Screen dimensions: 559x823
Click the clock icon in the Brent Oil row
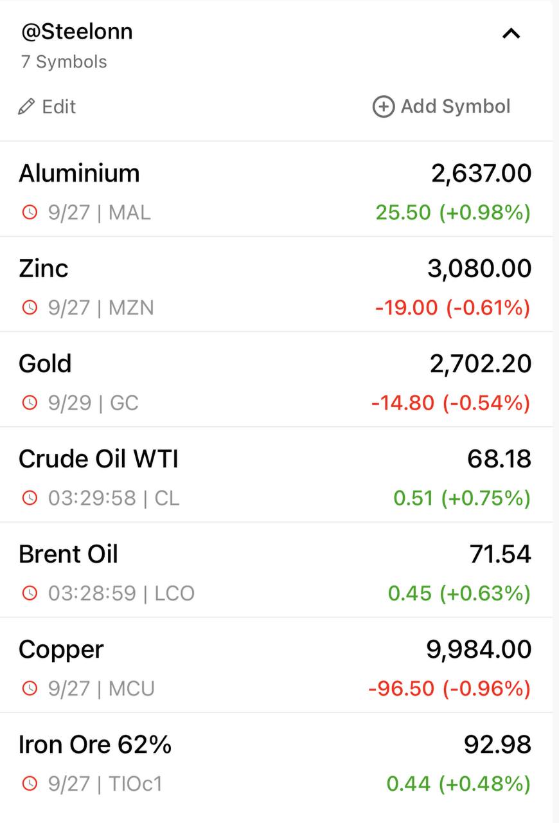[x=30, y=593]
